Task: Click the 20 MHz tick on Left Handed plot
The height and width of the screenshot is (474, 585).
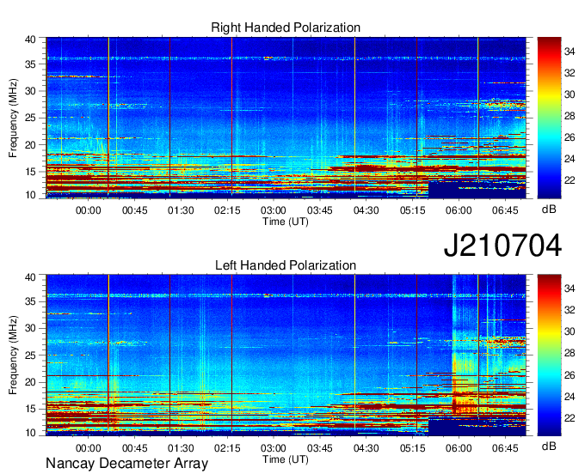Action: point(30,382)
